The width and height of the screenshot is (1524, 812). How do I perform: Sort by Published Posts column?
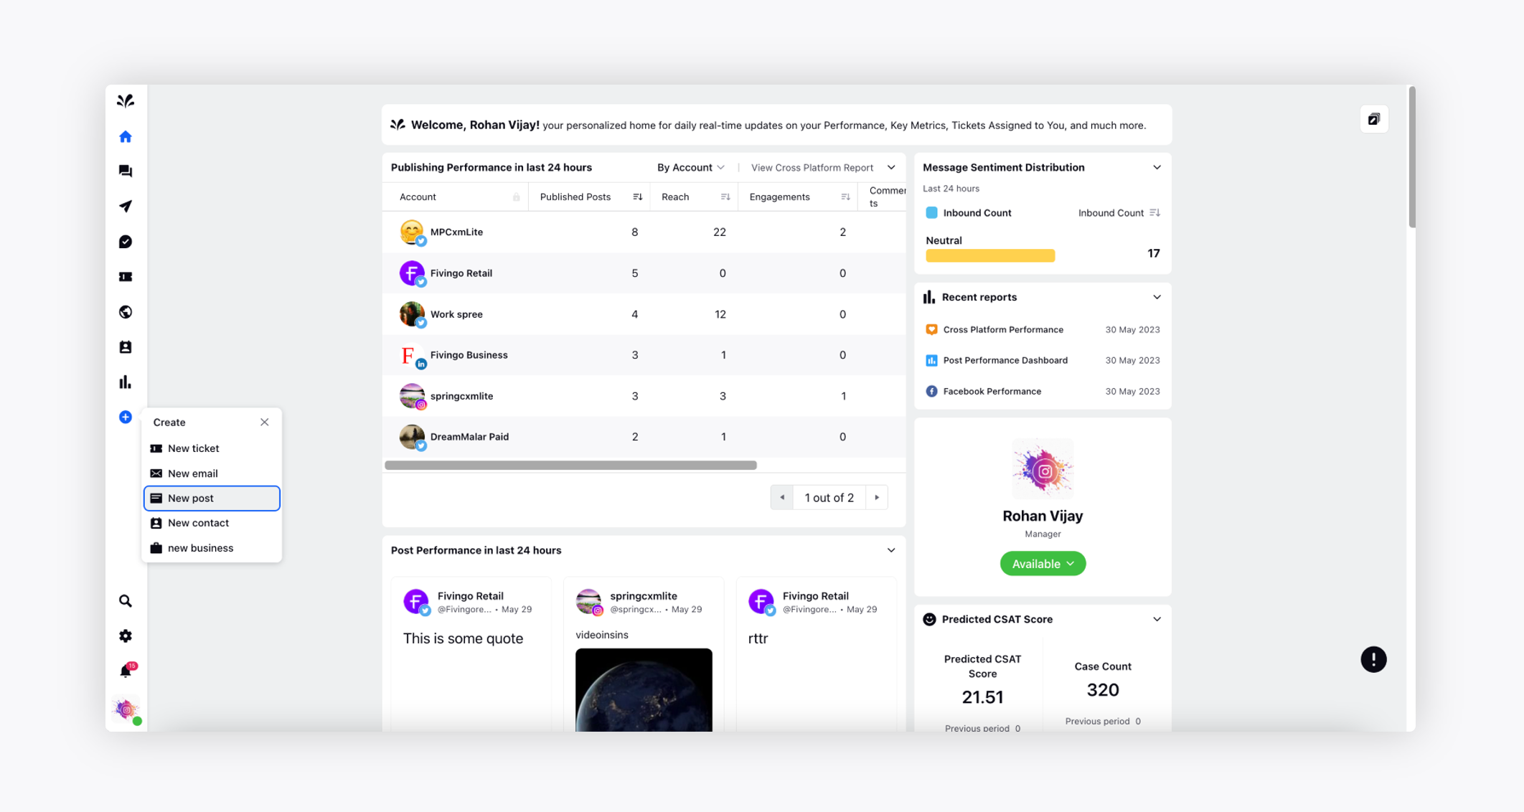(637, 197)
